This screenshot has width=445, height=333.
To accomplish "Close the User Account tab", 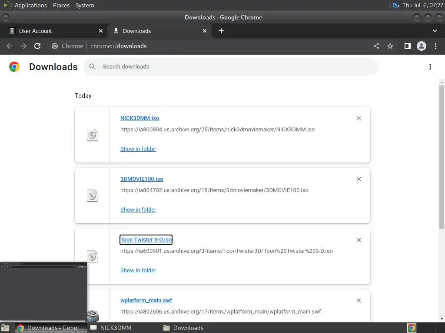I will (101, 31).
